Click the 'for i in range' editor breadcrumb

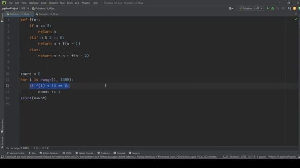point(17,148)
